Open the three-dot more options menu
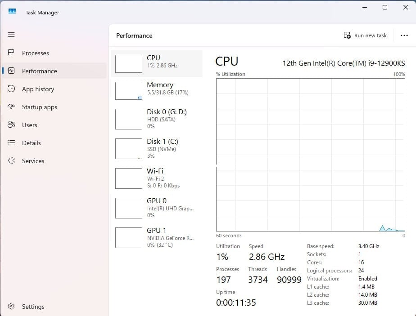 pos(404,36)
